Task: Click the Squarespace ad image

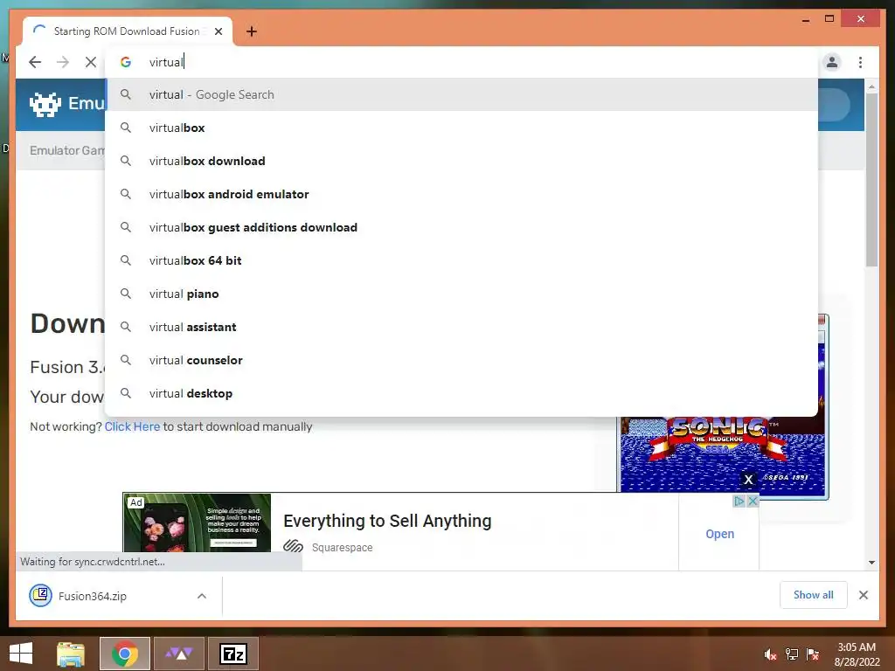Action: pyautogui.click(x=197, y=522)
